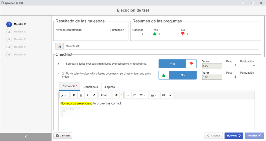
Task: Click the Finalizar button
Action: click(254, 136)
